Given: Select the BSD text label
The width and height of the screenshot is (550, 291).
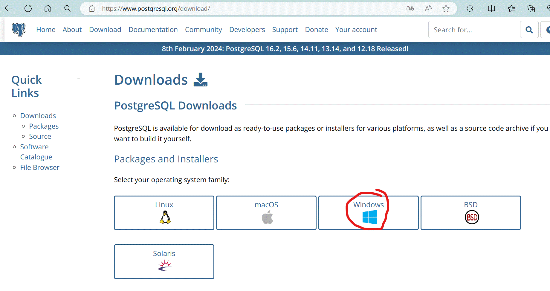Looking at the screenshot, I should click(471, 205).
